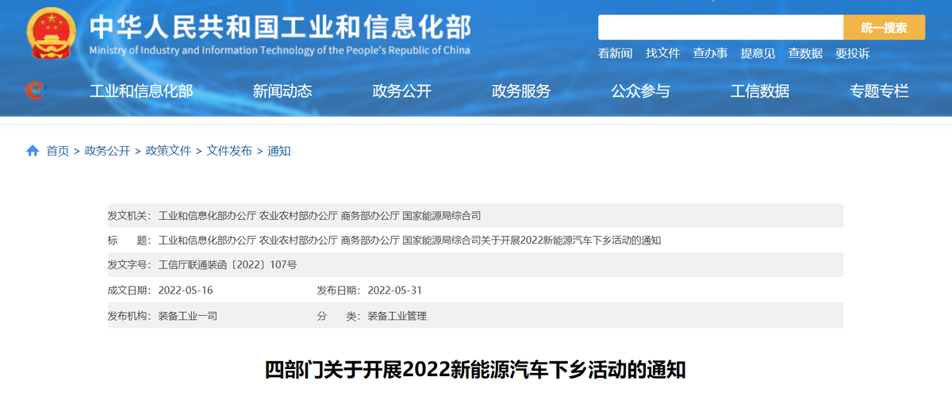This screenshot has height=404, width=952.
Task: Go to 政策文件 in breadcrumb
Action: click(168, 151)
